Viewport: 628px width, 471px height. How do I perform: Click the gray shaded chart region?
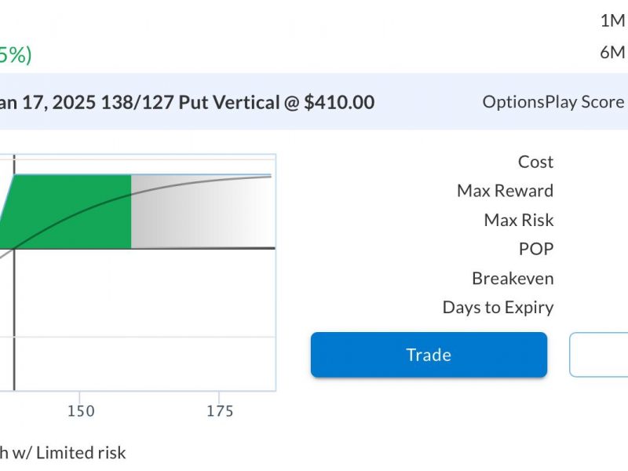click(x=203, y=211)
